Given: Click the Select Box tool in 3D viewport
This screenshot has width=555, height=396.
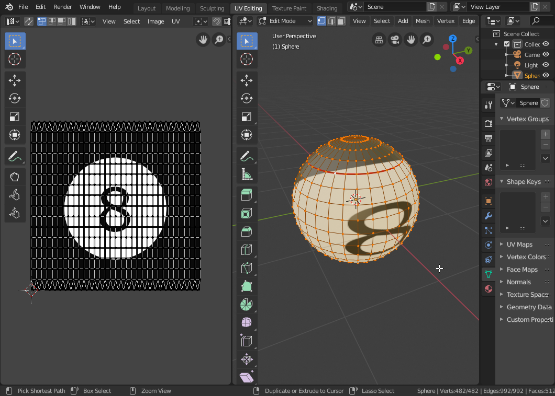Looking at the screenshot, I should [247, 41].
